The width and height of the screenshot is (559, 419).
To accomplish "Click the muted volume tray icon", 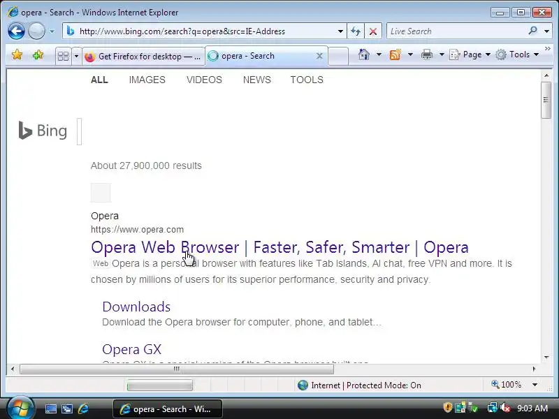I will coord(505,408).
